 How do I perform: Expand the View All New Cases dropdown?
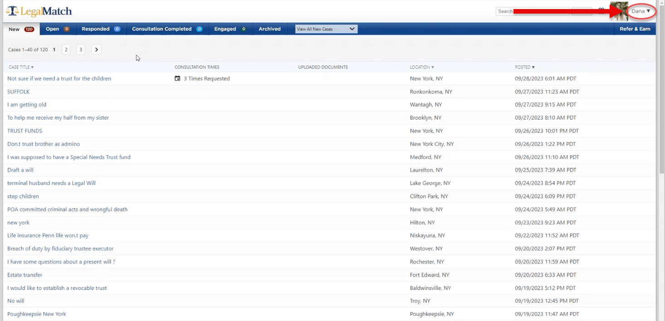tap(326, 29)
